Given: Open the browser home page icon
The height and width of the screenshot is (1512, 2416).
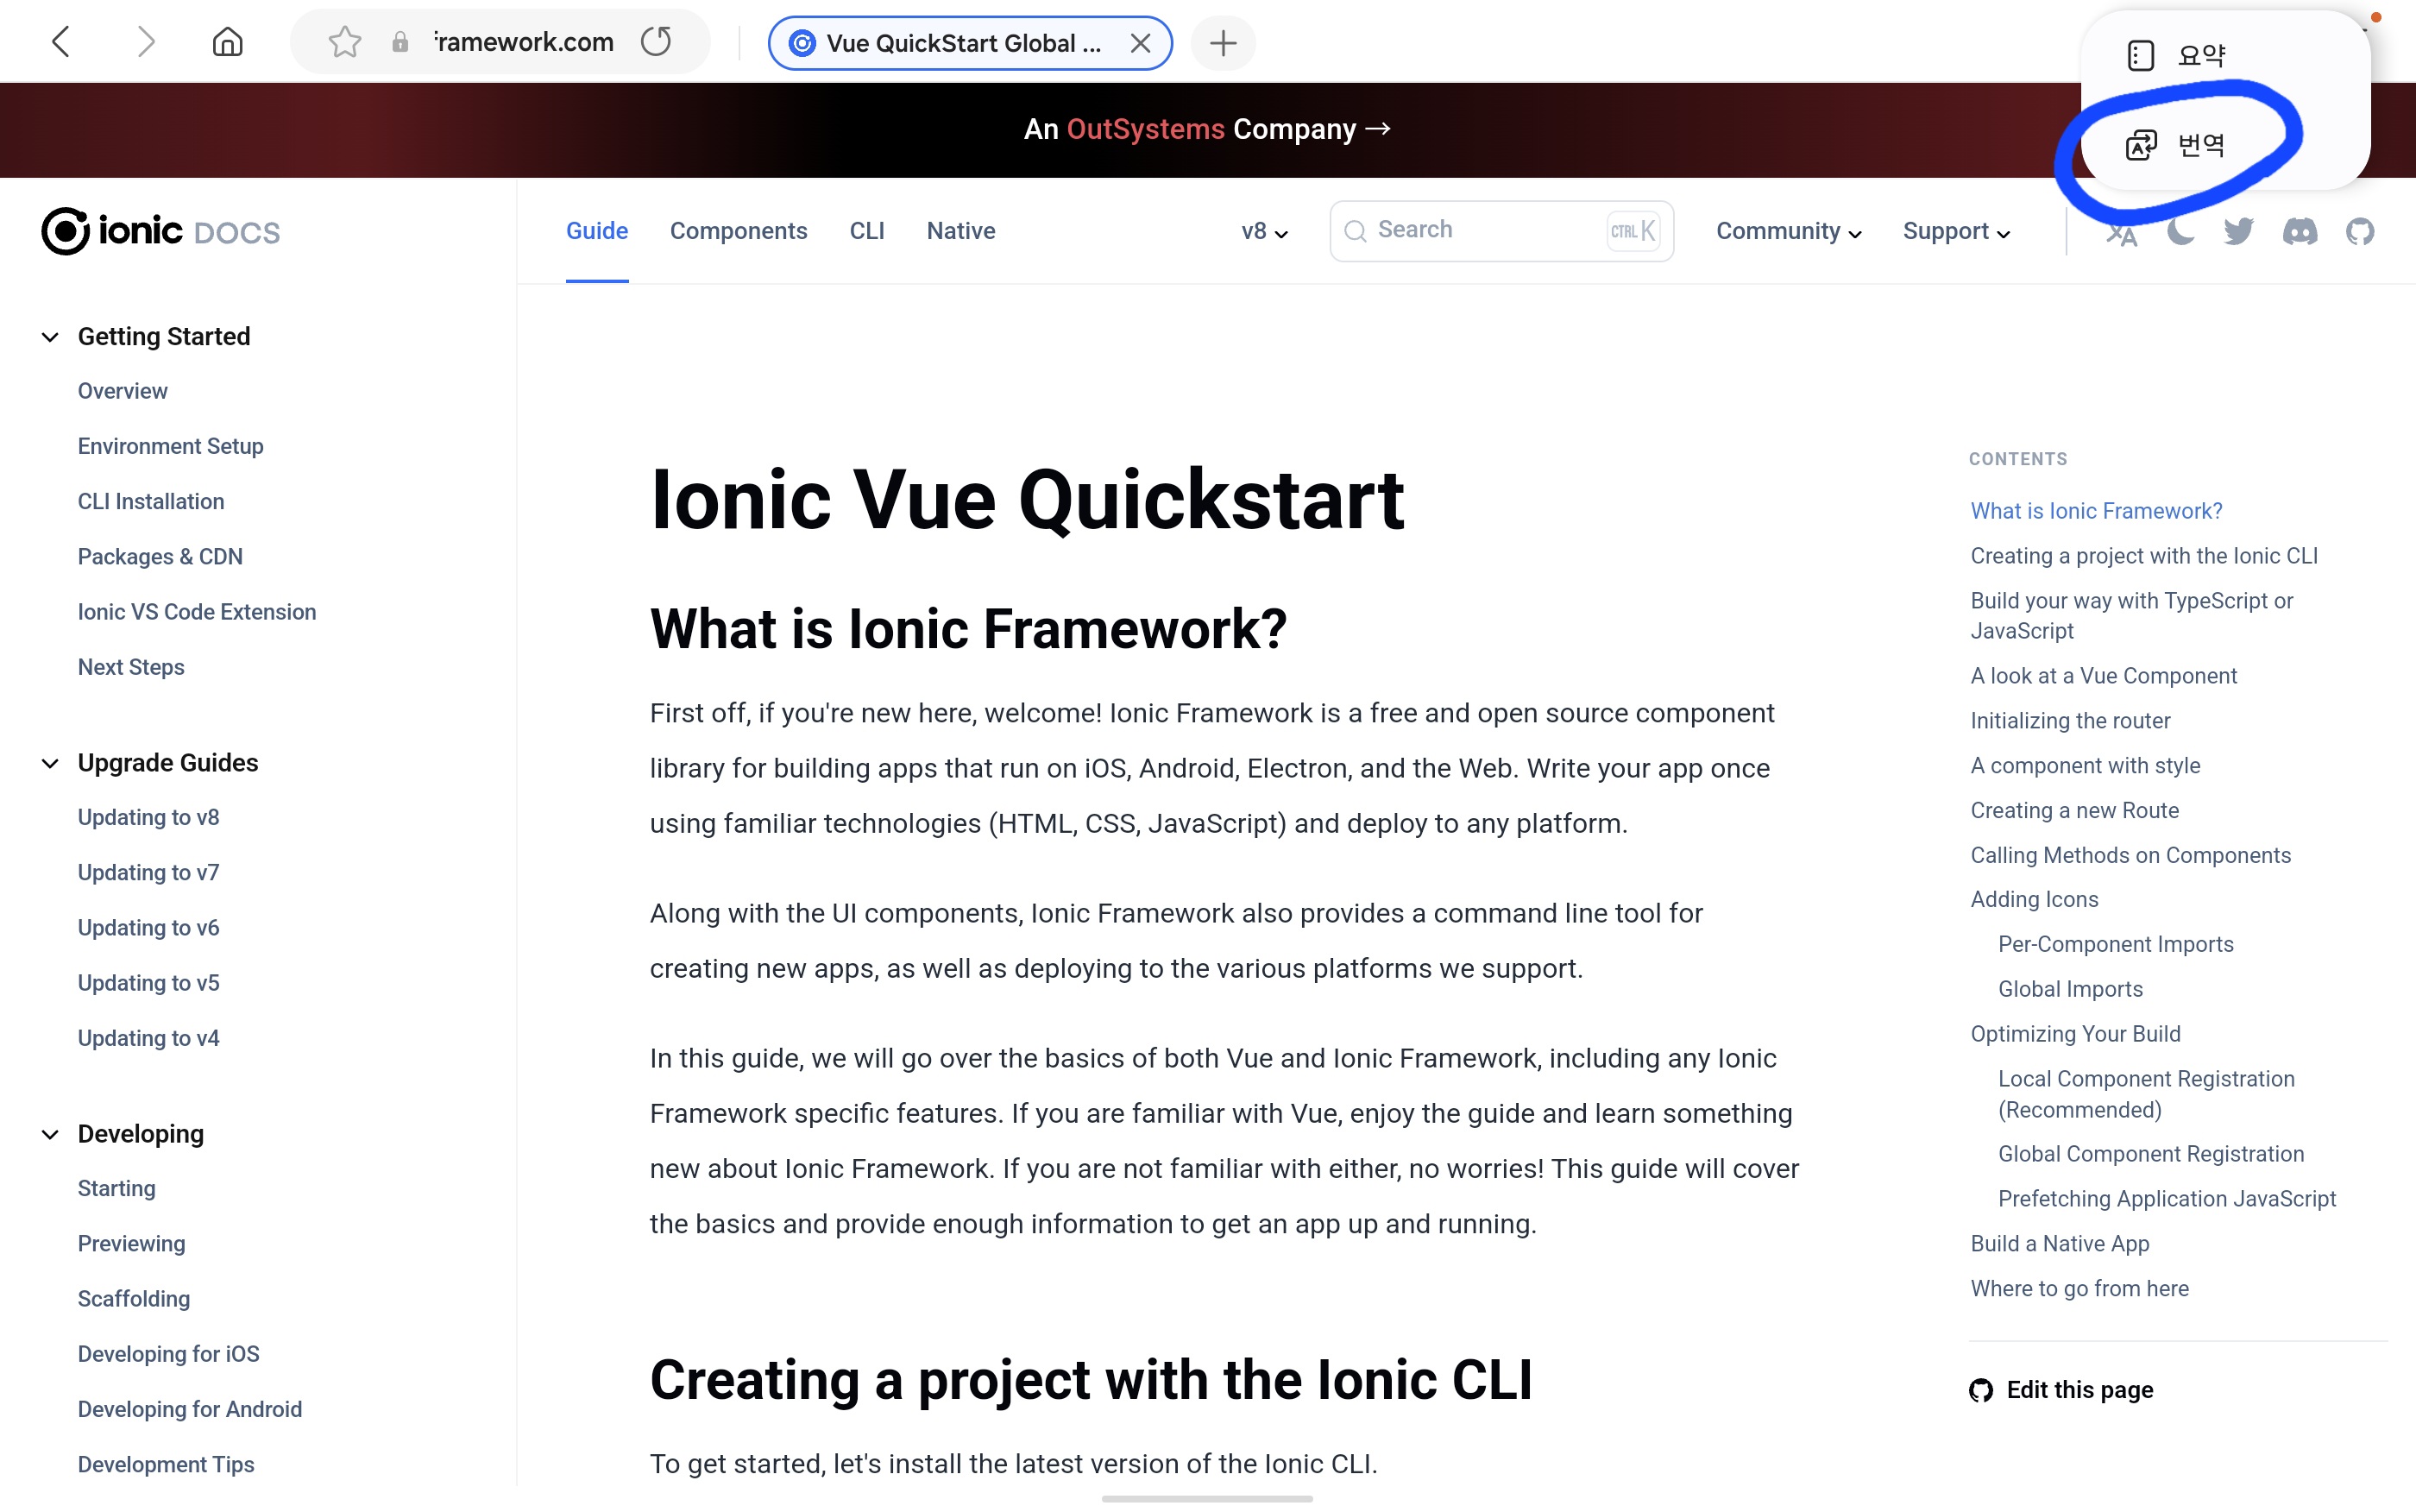Looking at the screenshot, I should [x=228, y=42].
